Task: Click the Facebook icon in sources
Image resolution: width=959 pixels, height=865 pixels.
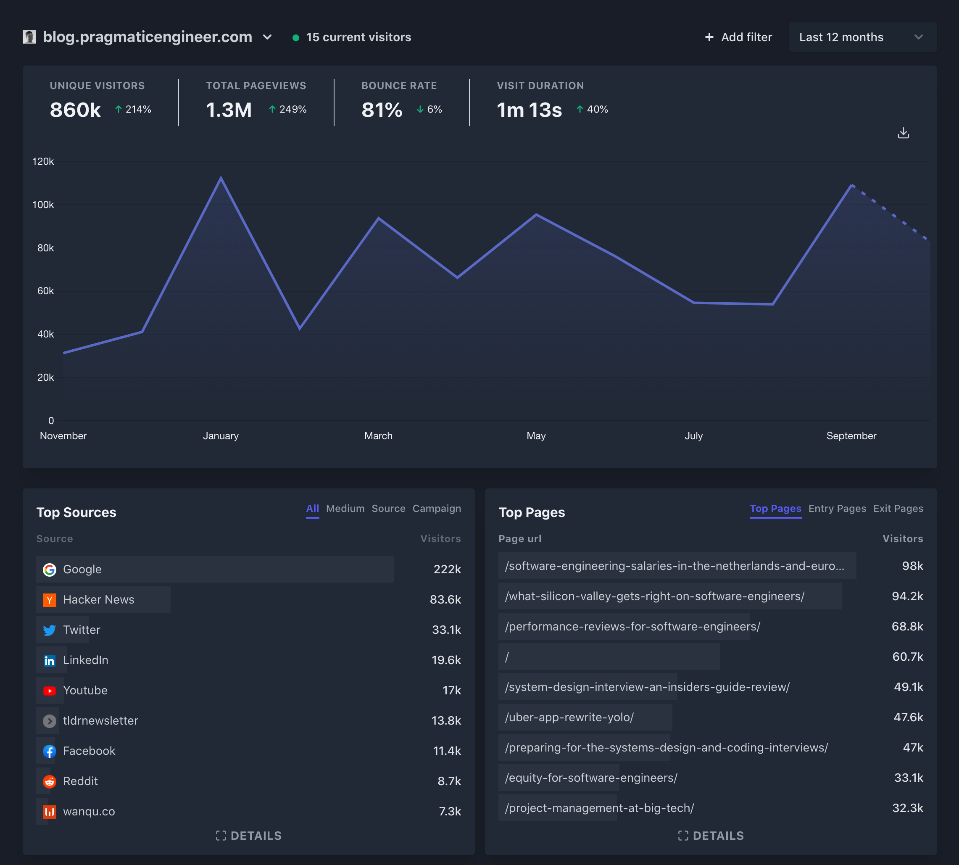Action: point(50,751)
